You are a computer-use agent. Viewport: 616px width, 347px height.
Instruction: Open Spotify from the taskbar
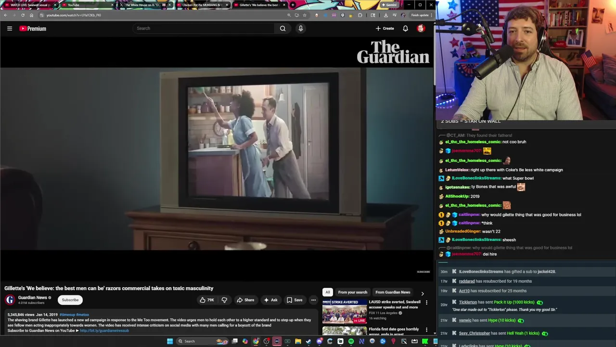tap(351, 341)
